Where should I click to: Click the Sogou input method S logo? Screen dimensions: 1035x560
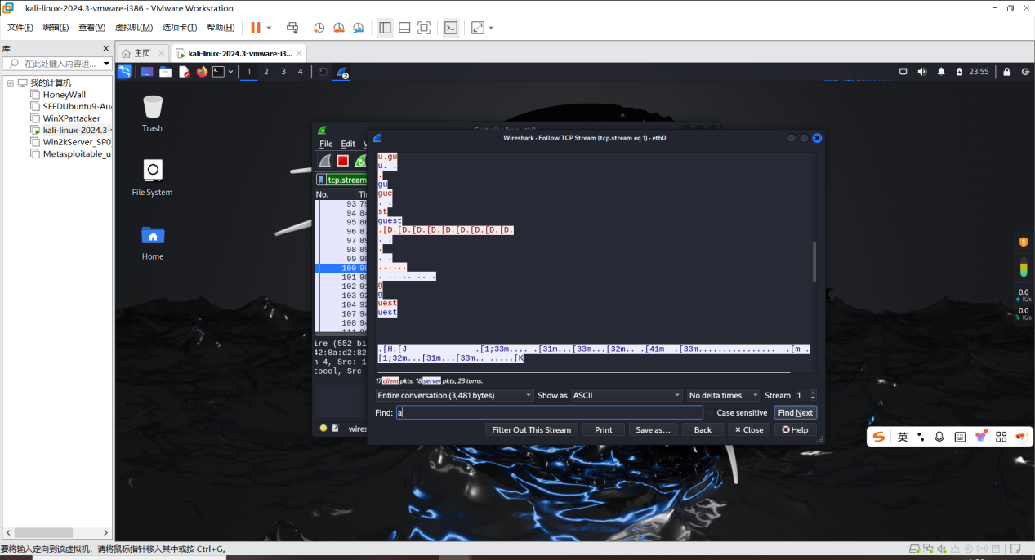pos(879,437)
